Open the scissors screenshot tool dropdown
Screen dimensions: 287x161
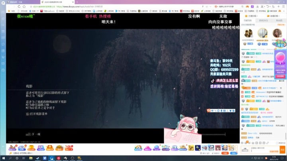(263, 7)
